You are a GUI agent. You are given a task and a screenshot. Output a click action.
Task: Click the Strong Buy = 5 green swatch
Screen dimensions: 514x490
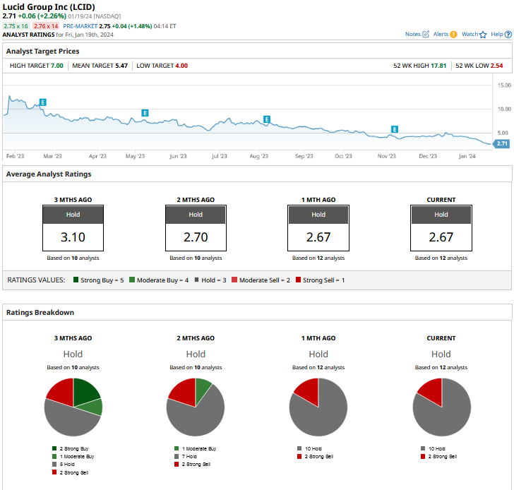[76, 280]
